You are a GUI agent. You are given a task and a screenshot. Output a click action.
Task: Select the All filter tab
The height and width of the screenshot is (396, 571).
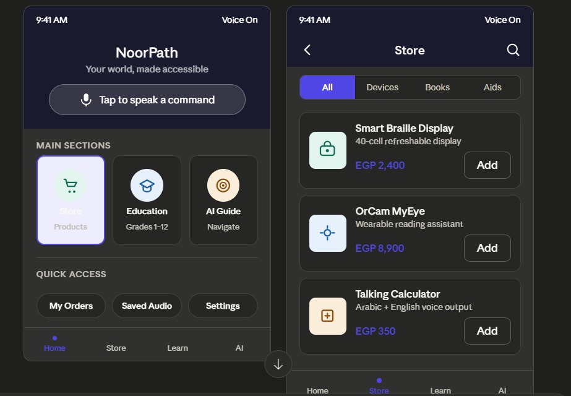point(327,87)
